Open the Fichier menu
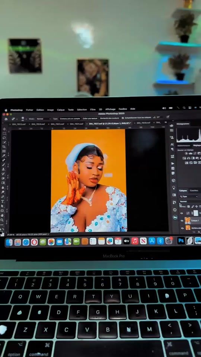201x357 pixels. [29, 110]
